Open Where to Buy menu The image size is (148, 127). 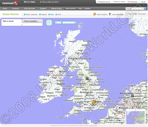coord(57,8)
